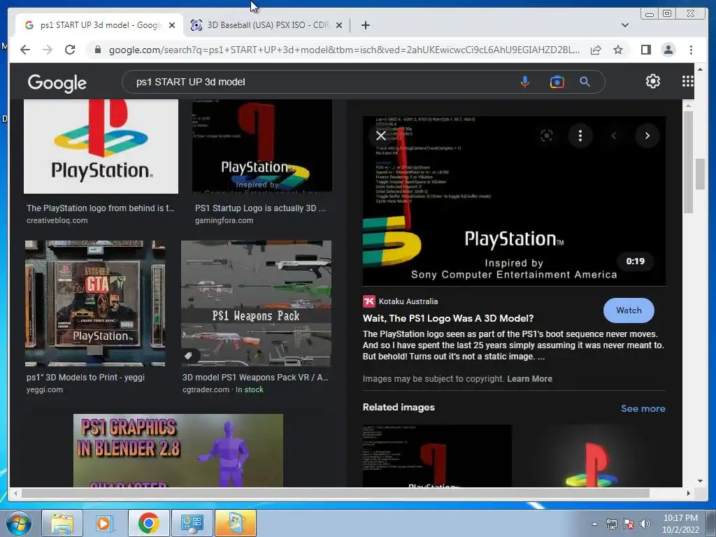Click the creativebloq.com source text
The width and height of the screenshot is (716, 537).
pyautogui.click(x=57, y=220)
